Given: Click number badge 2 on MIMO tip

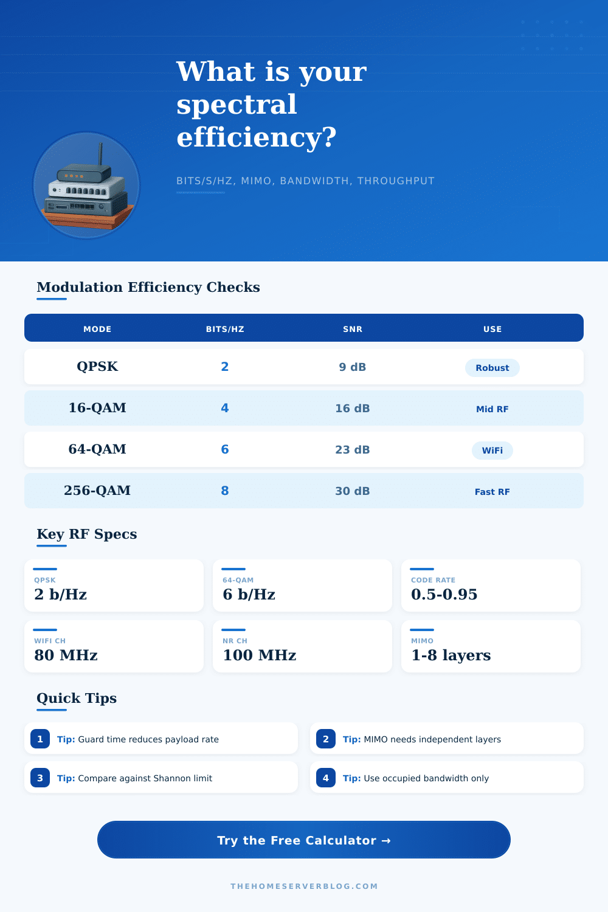Looking at the screenshot, I should 326,739.
